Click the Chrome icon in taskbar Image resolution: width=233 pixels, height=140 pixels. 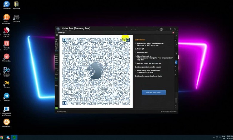click(2, 137)
